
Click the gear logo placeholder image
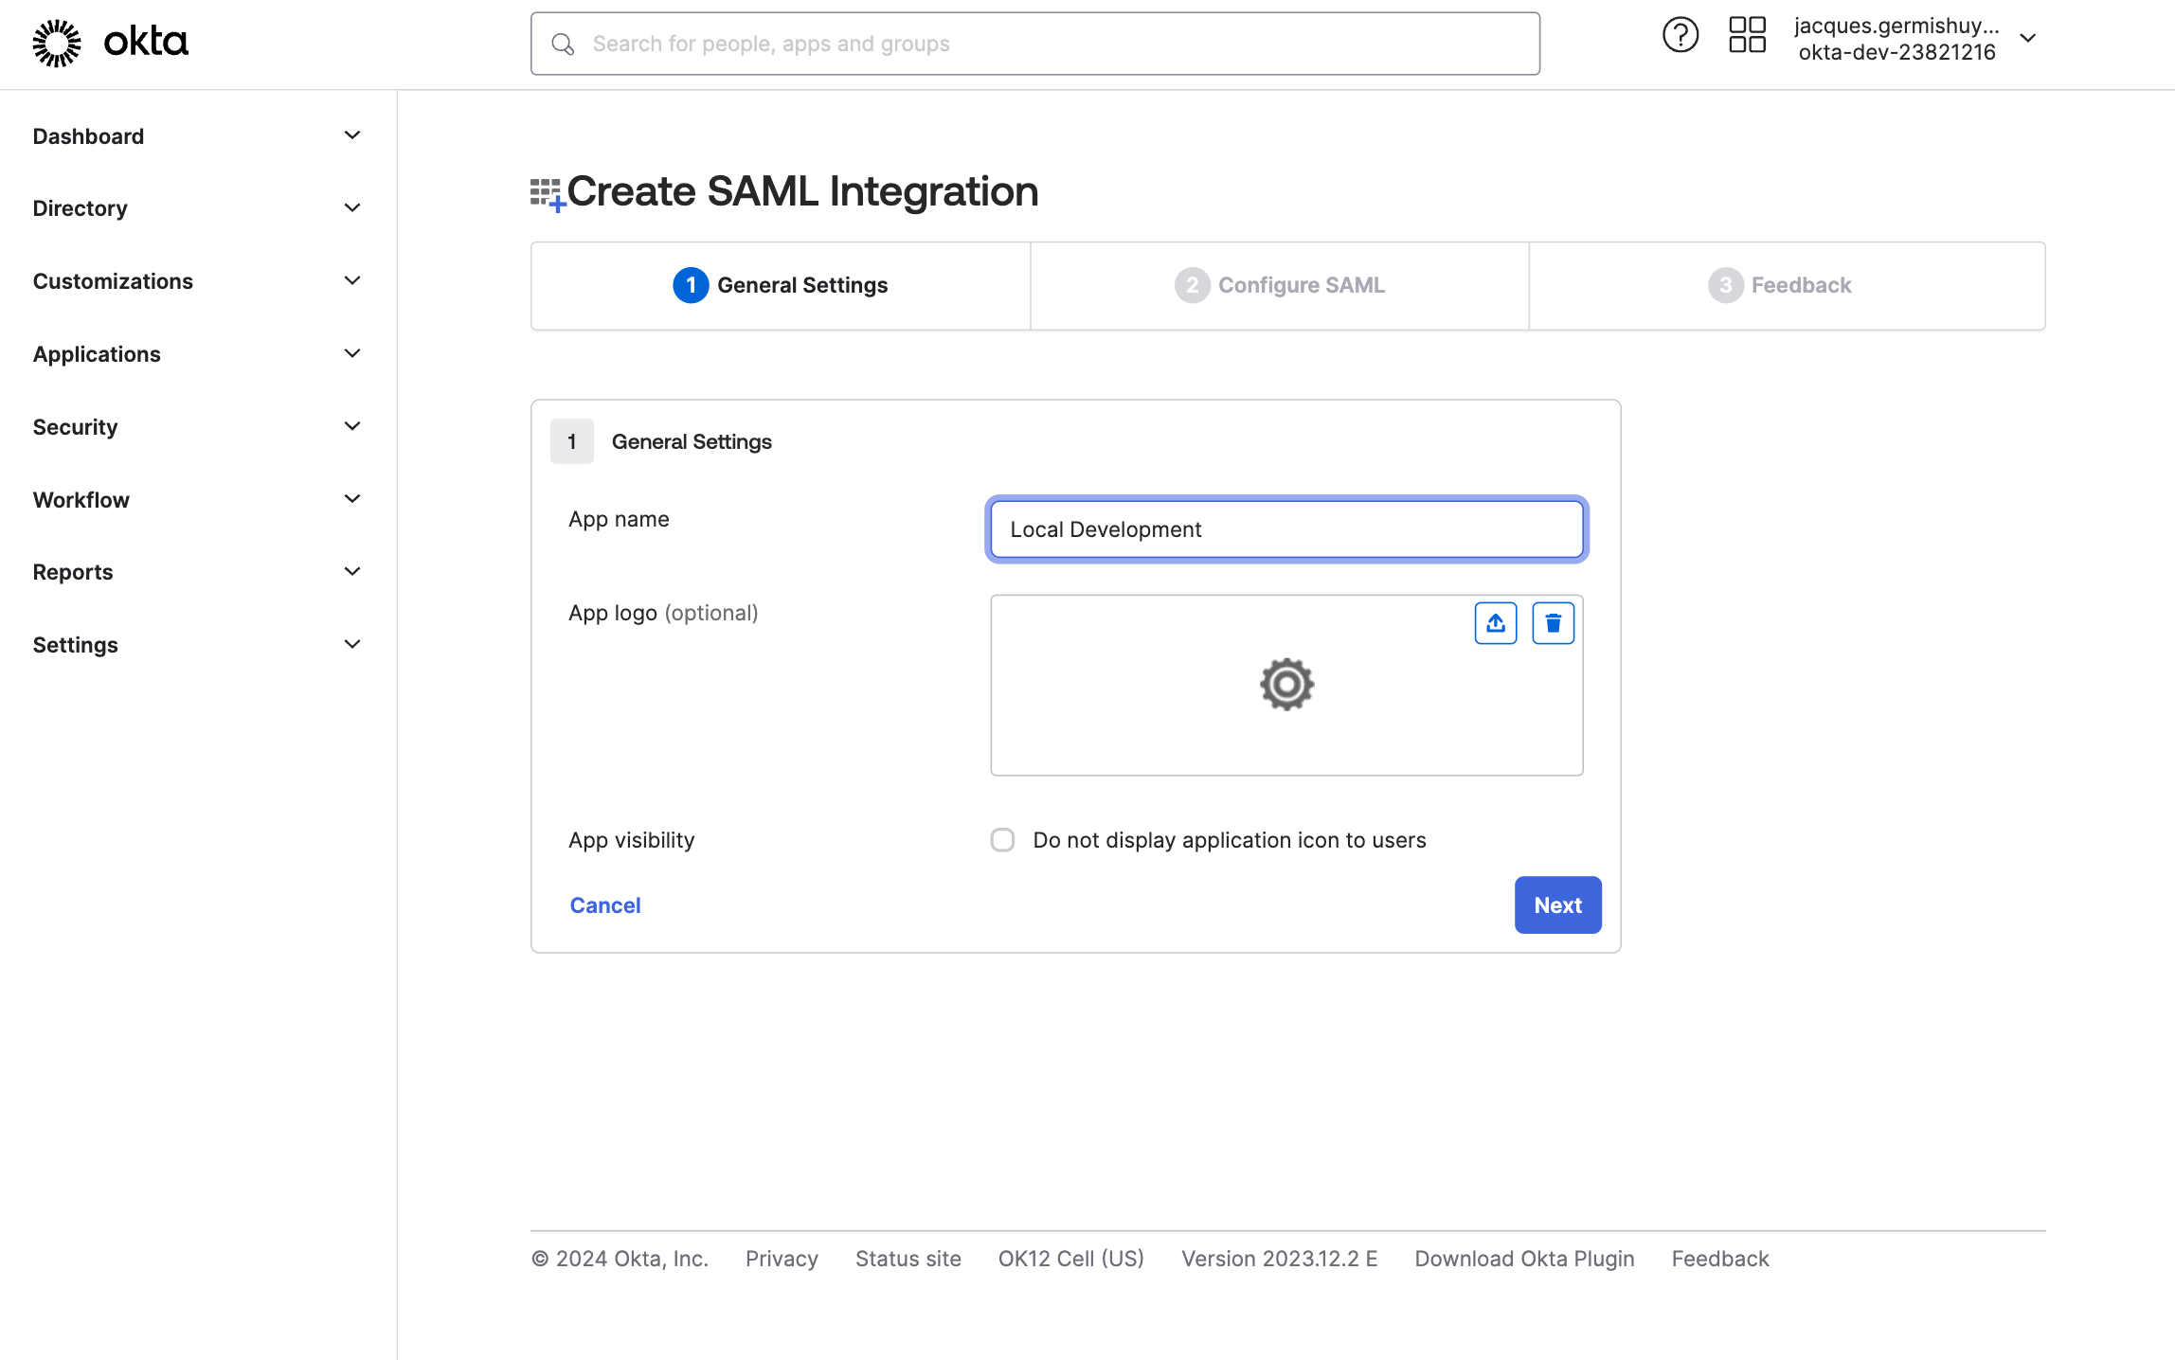pos(1286,685)
